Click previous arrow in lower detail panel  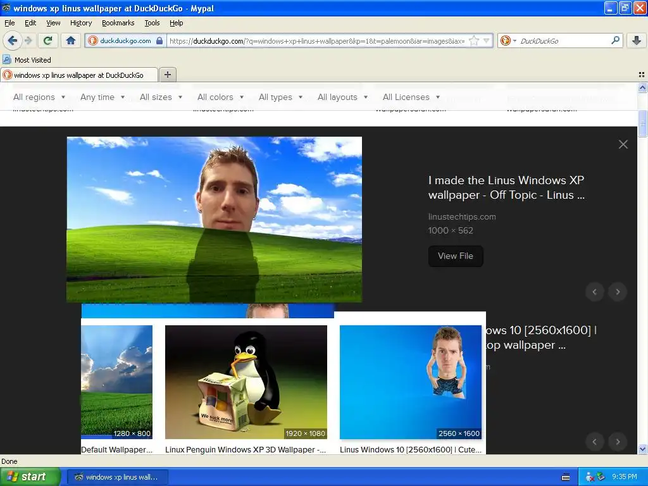(x=595, y=441)
